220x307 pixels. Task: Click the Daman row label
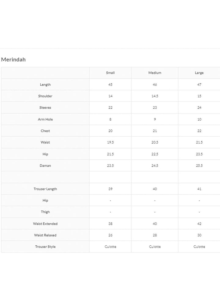tap(45, 166)
